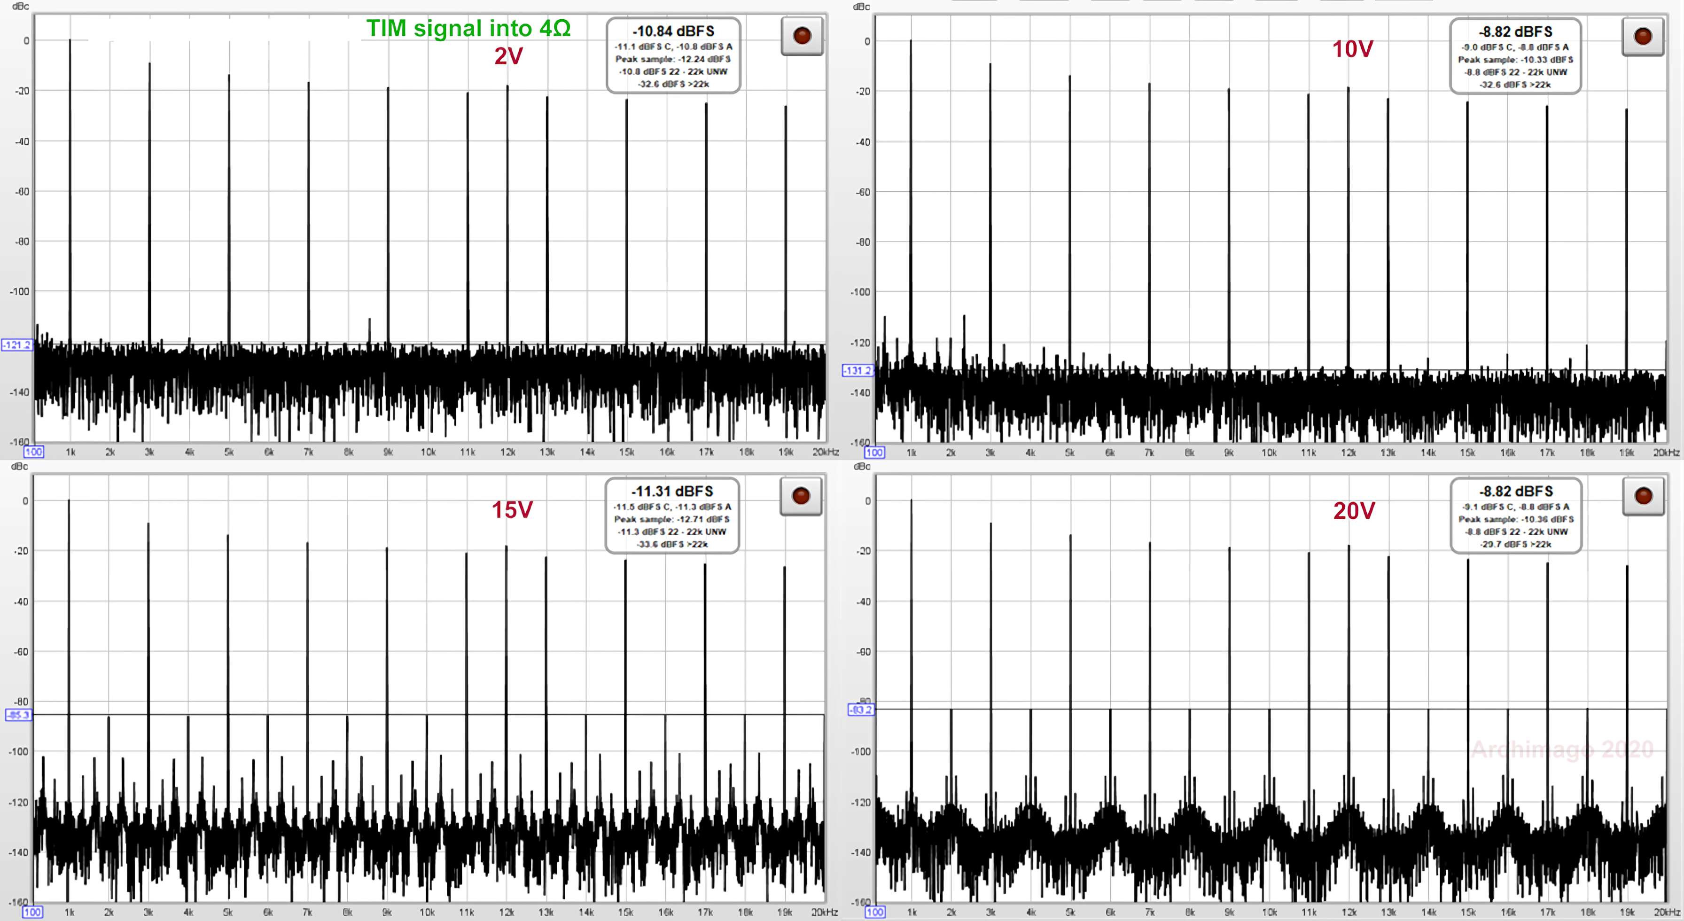The width and height of the screenshot is (1684, 921).
Task: Click the -131.2 cursor level marker
Action: (x=857, y=370)
